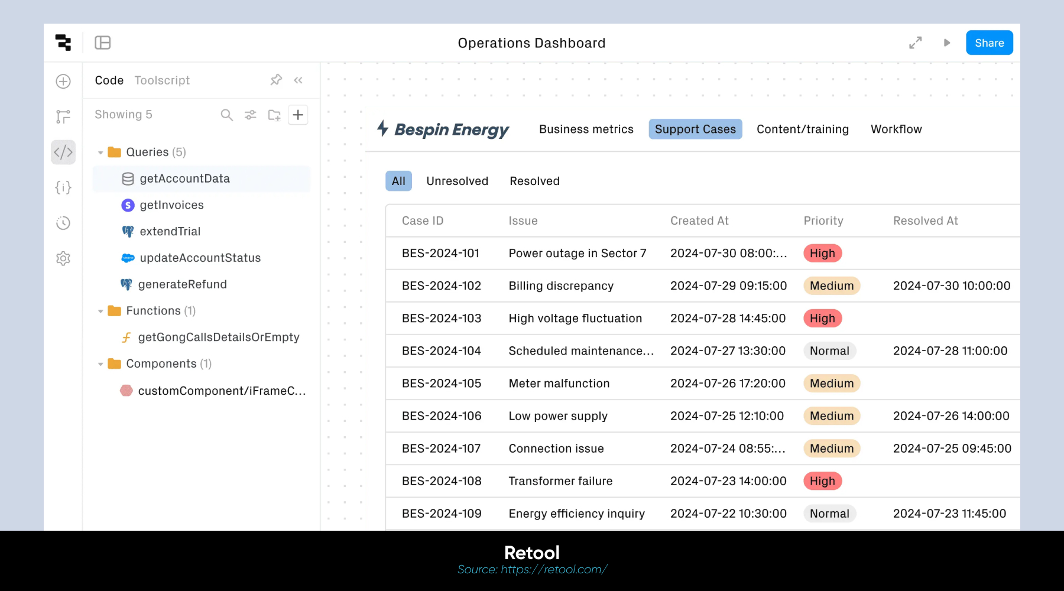Filter cases by Resolved
The height and width of the screenshot is (591, 1064).
pos(534,181)
